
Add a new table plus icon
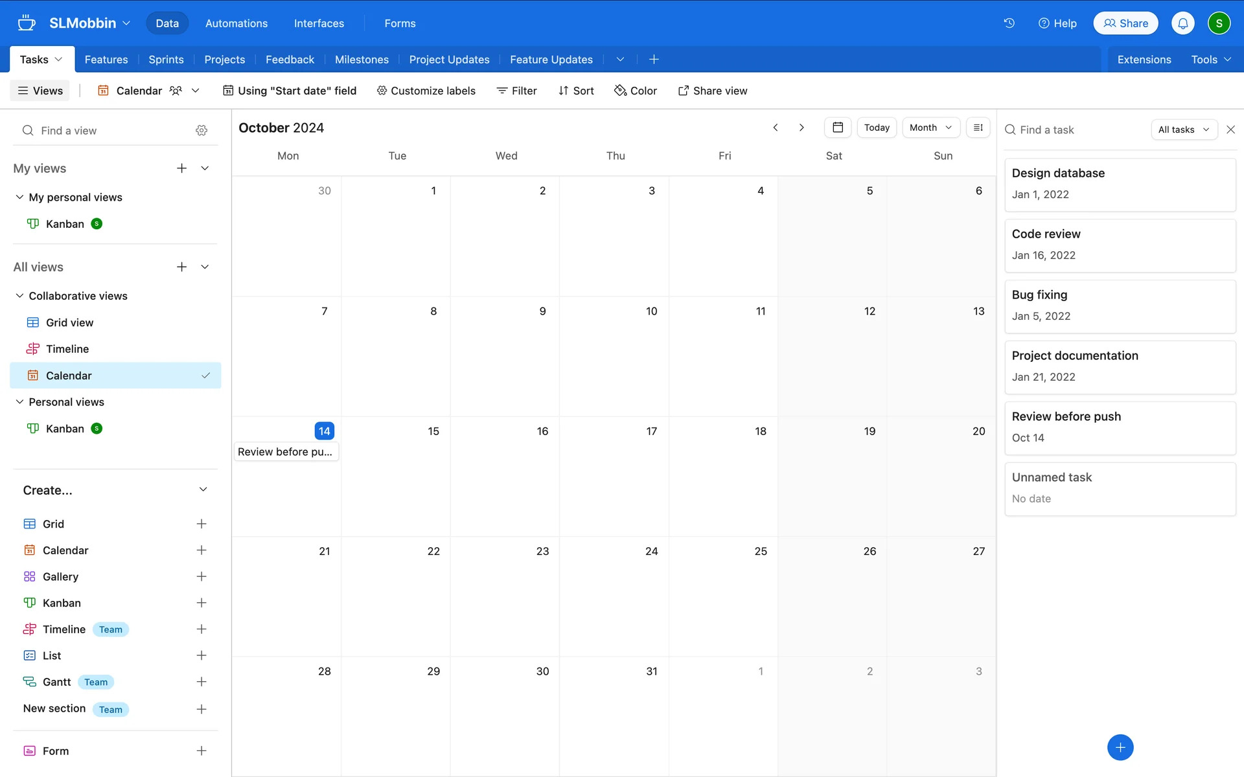pos(654,60)
